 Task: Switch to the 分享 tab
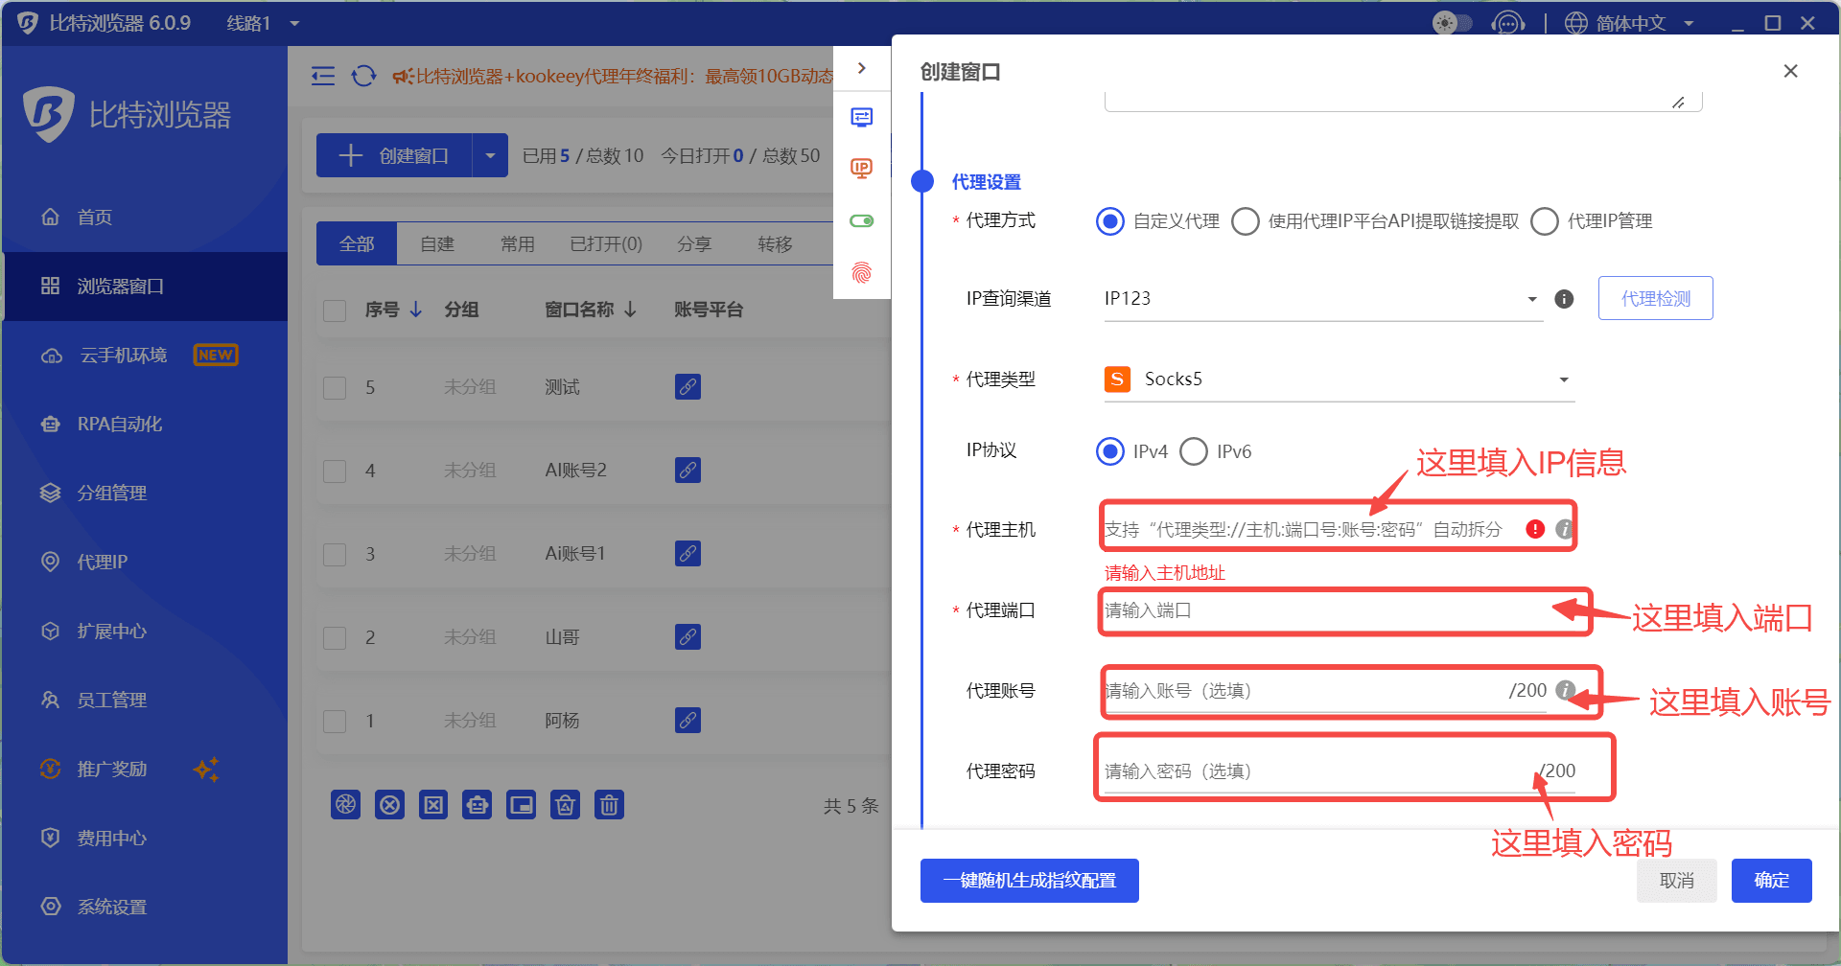[x=694, y=243]
